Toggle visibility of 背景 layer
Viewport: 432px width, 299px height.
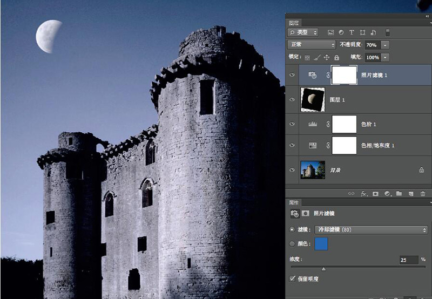click(x=293, y=170)
